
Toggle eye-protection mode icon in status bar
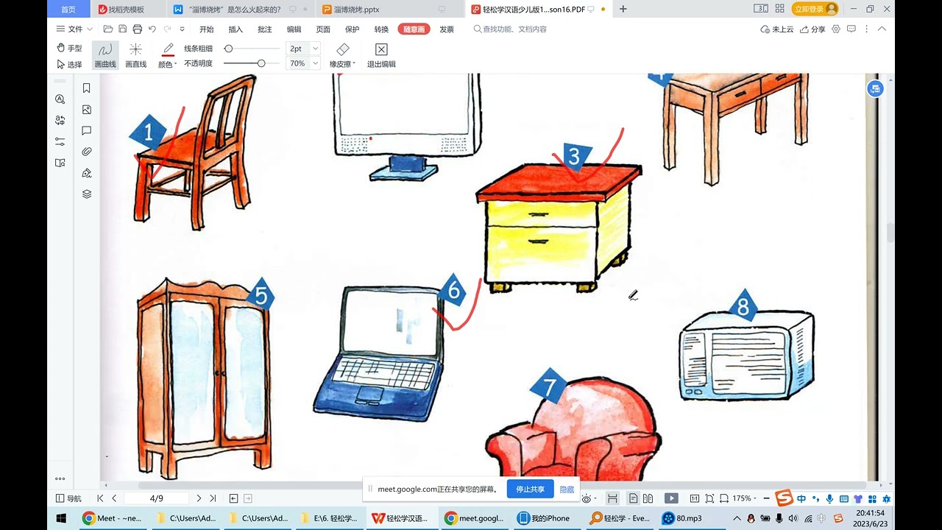pos(587,498)
